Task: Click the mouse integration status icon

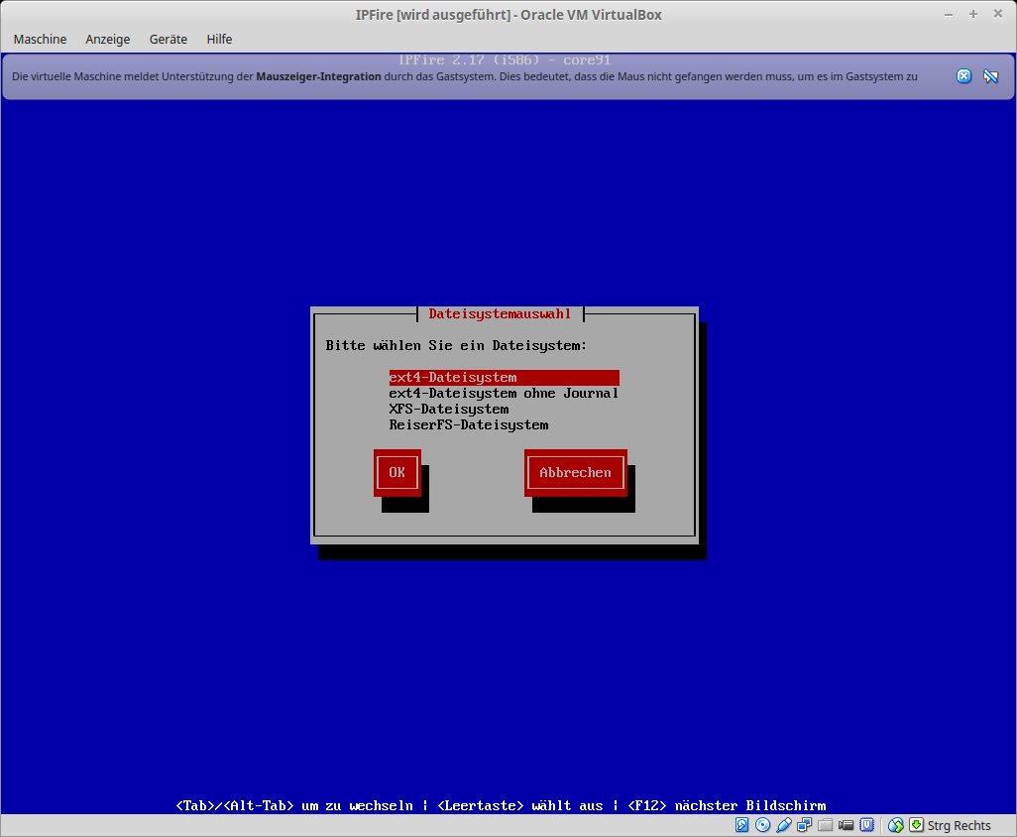Action: (x=896, y=825)
